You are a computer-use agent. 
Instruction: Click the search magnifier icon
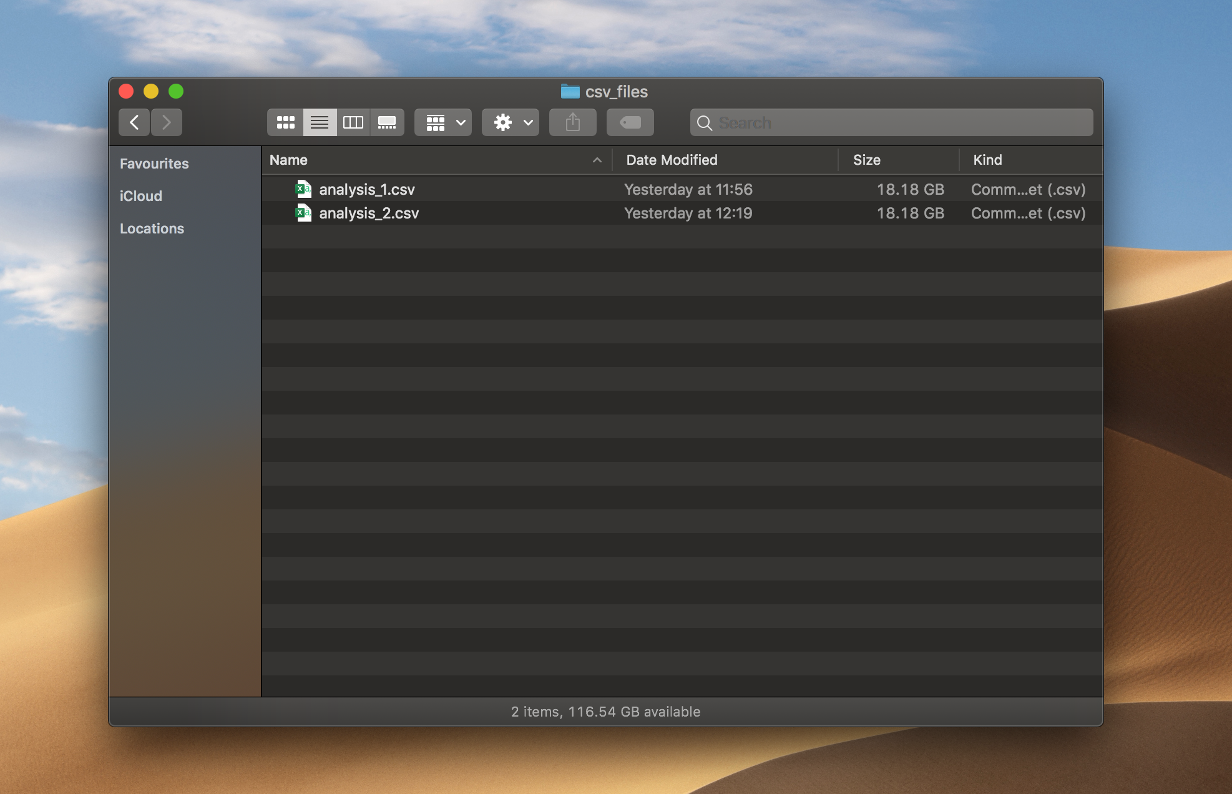pos(705,123)
